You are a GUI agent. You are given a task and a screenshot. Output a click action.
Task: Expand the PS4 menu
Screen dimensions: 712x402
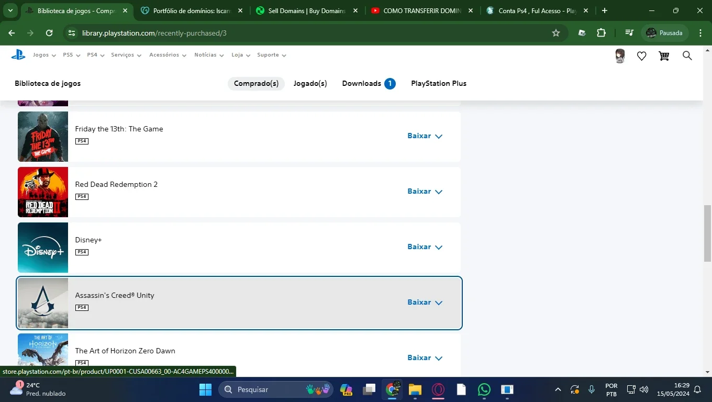[96, 55]
